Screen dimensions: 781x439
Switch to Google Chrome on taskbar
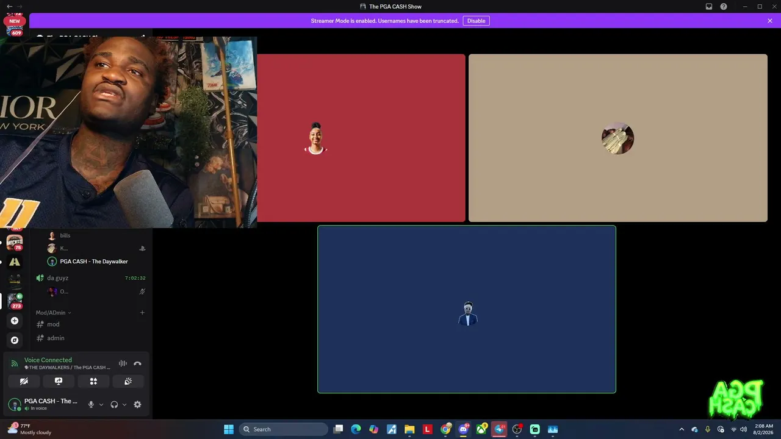tap(445, 429)
